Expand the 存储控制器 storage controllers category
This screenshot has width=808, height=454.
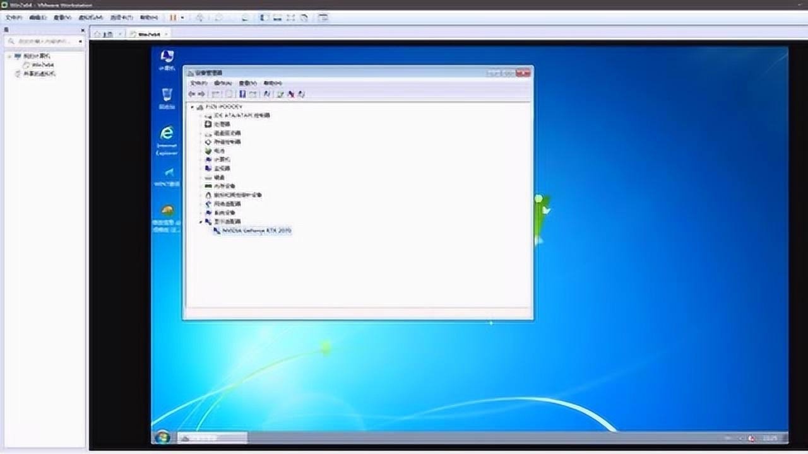click(201, 143)
